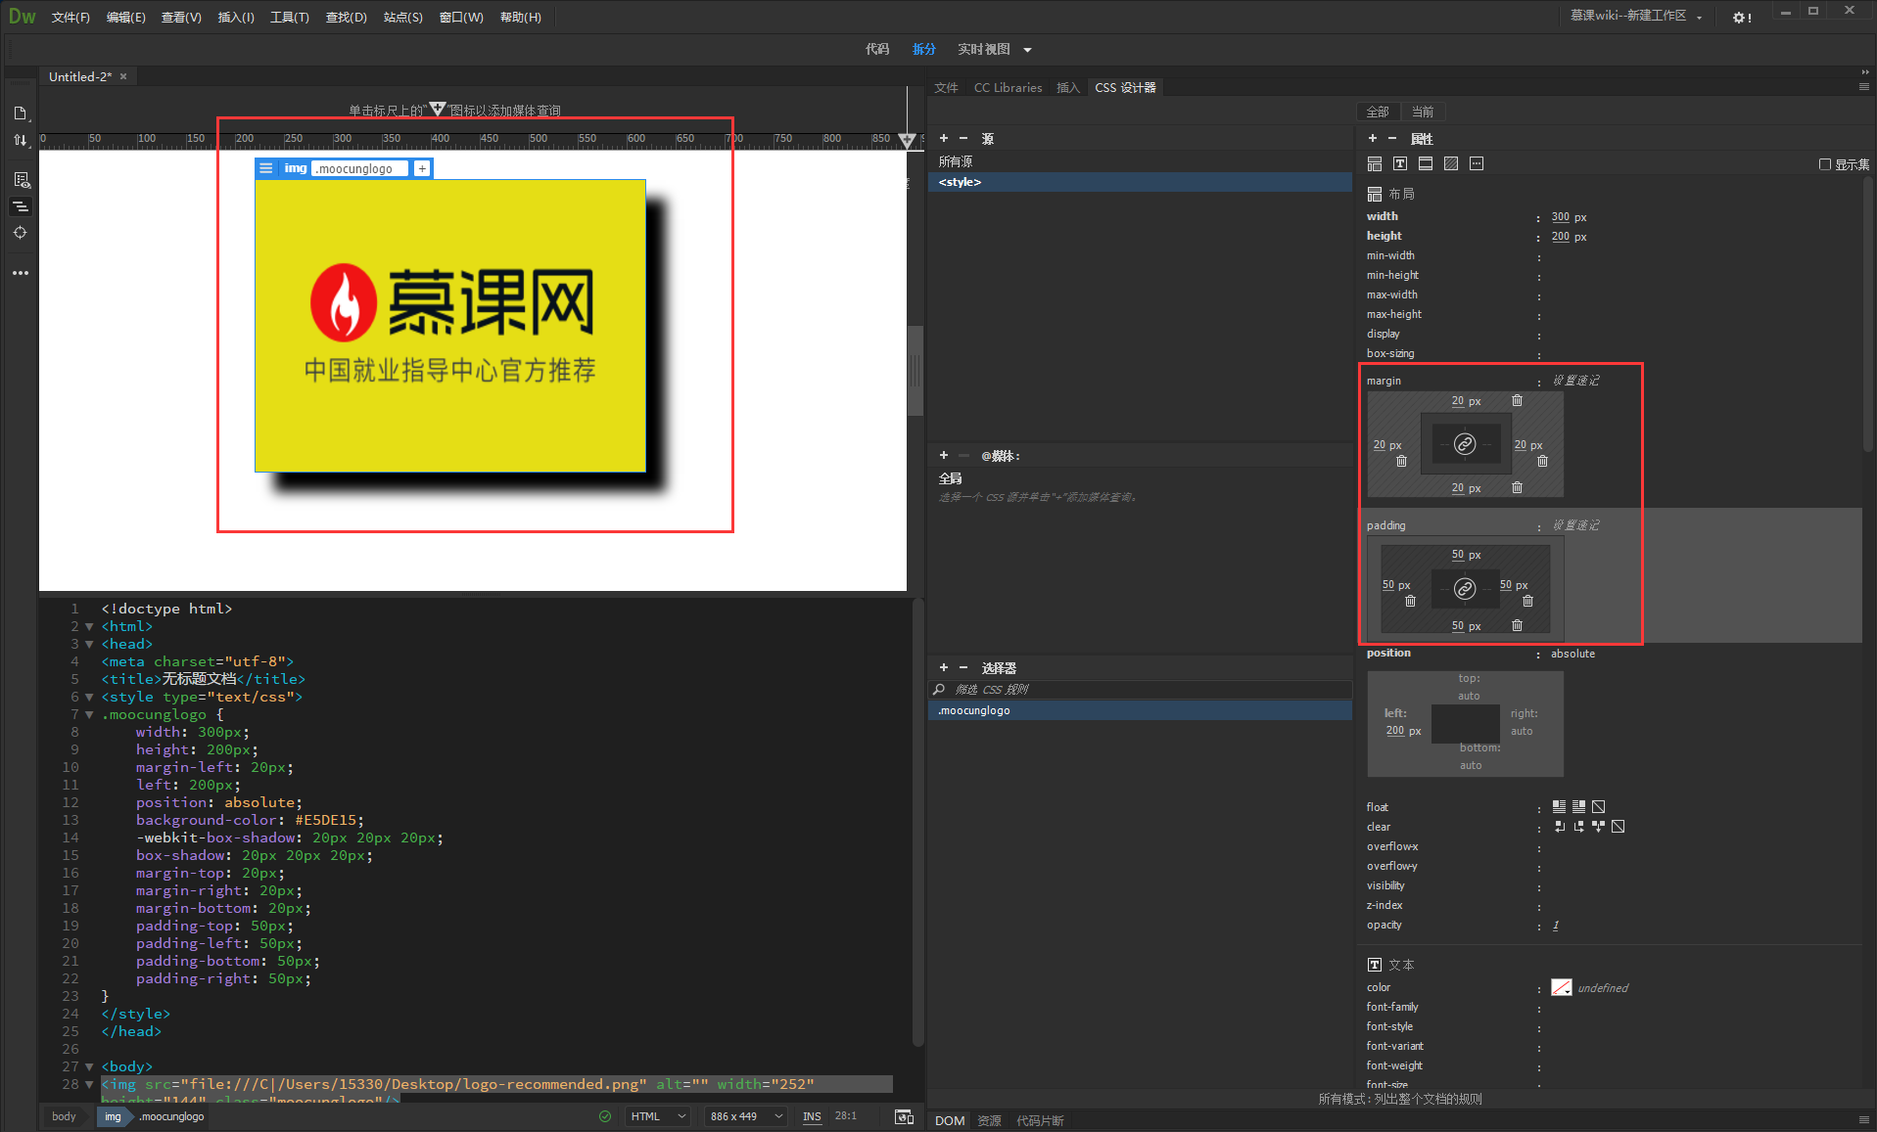Delete margin-left value with its trash icon
The height and width of the screenshot is (1132, 1877).
1401,461
